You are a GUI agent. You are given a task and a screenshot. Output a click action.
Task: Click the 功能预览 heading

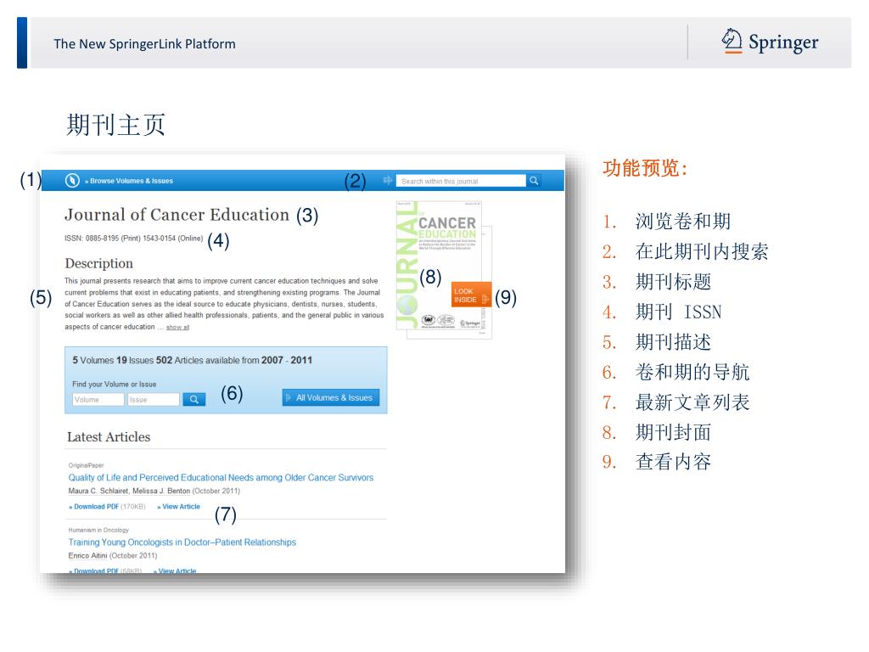pyautogui.click(x=646, y=168)
